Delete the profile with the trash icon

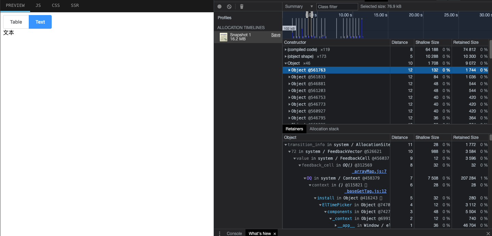[x=242, y=6]
